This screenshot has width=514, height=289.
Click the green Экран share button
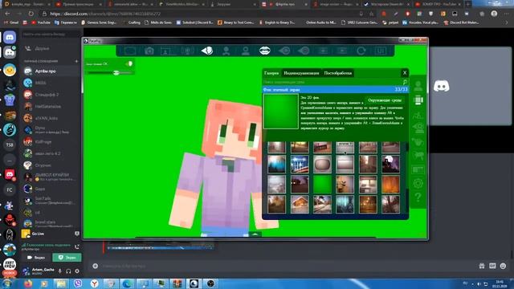coord(67,258)
